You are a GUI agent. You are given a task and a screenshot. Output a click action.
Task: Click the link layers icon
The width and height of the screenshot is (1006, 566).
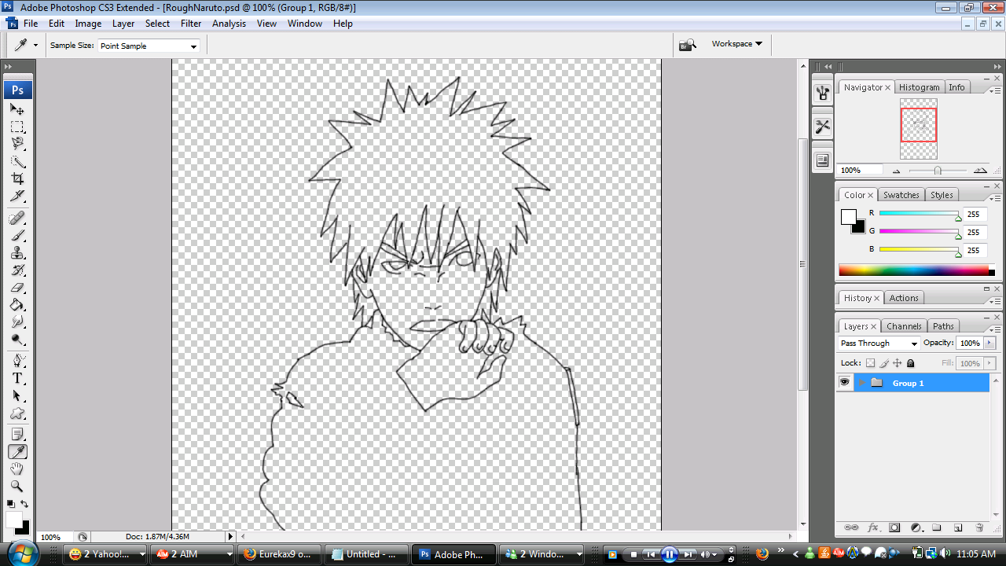click(851, 527)
